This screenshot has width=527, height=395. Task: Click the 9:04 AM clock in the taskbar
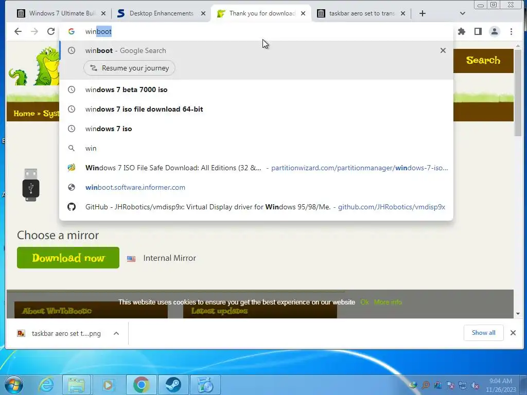[x=501, y=385]
